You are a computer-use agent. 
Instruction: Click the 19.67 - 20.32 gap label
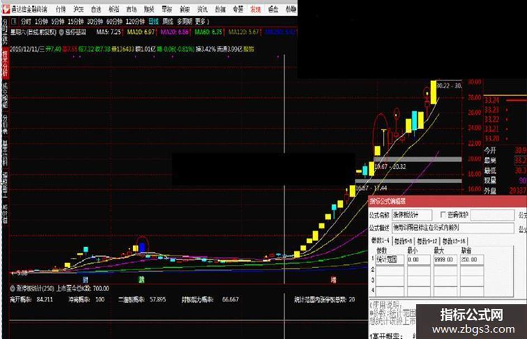click(x=390, y=167)
